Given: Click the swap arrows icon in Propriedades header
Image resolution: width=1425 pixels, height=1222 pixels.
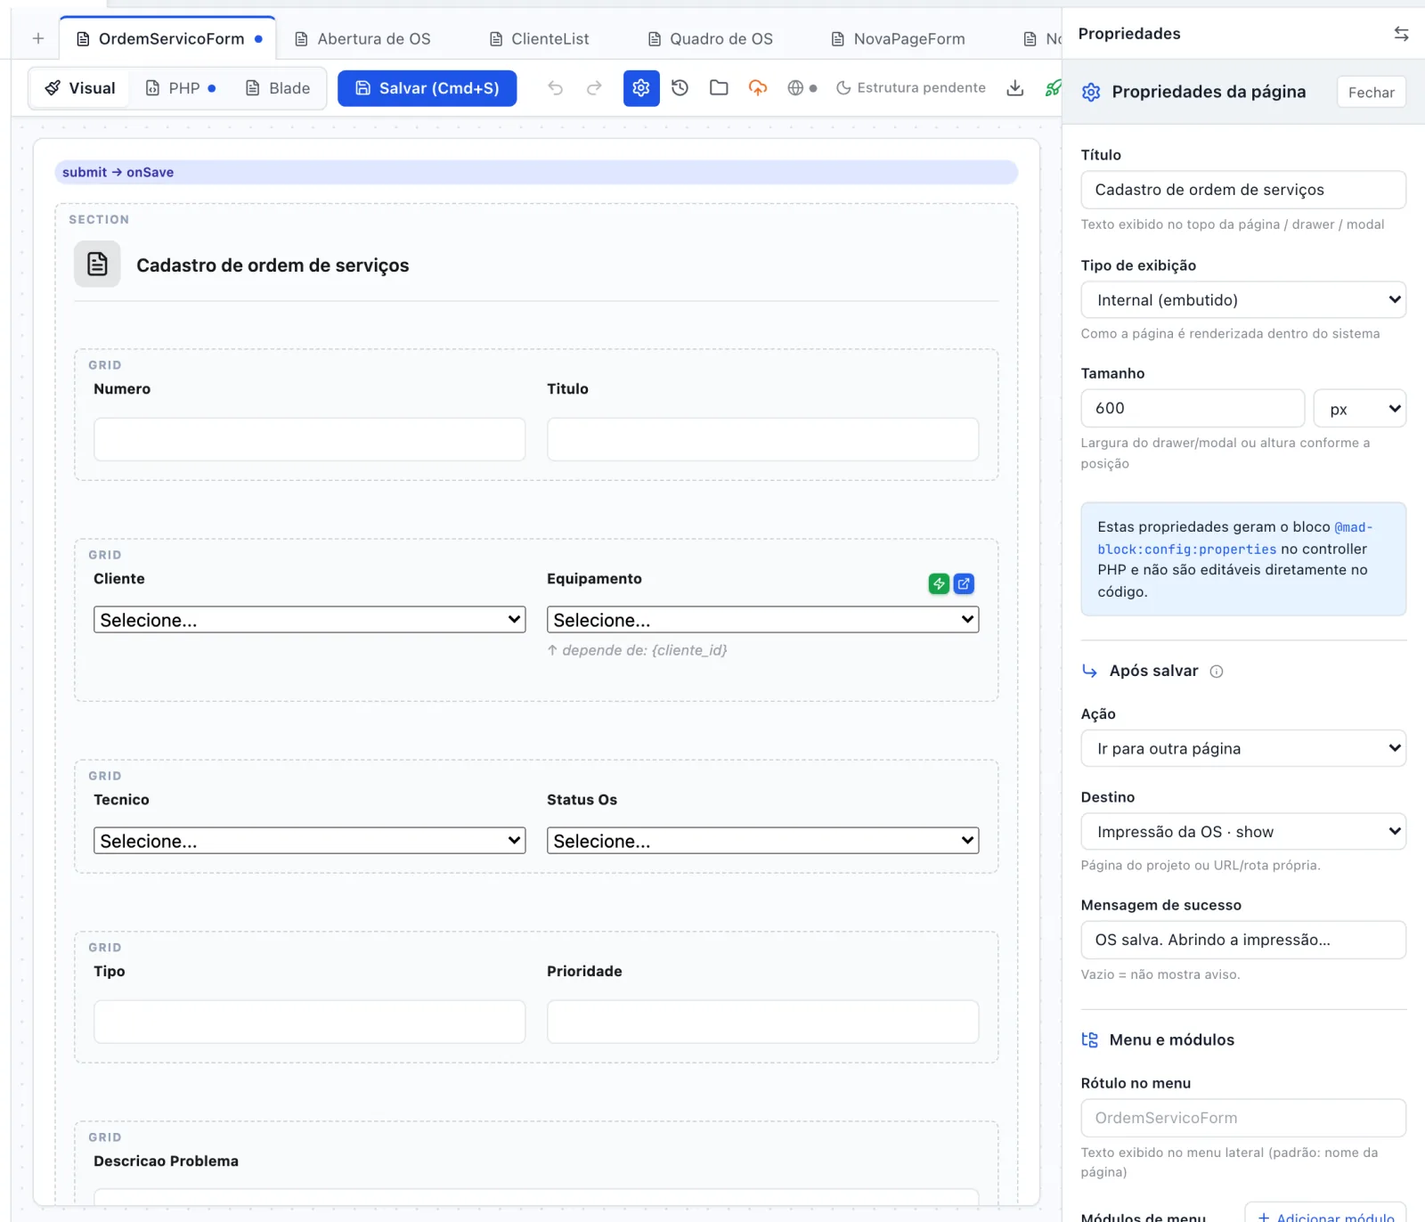Looking at the screenshot, I should [1401, 34].
